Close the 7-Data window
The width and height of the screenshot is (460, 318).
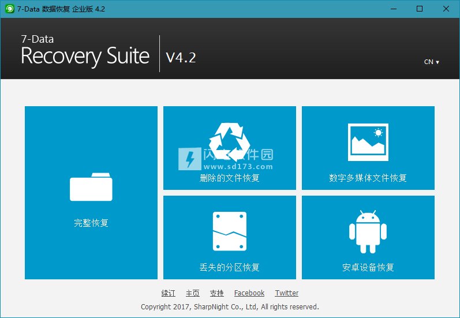(446, 9)
